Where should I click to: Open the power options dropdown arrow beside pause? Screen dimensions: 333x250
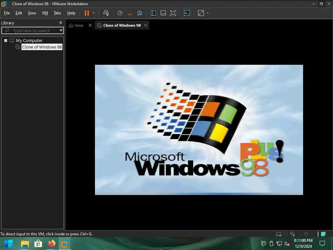pyautogui.click(x=94, y=13)
